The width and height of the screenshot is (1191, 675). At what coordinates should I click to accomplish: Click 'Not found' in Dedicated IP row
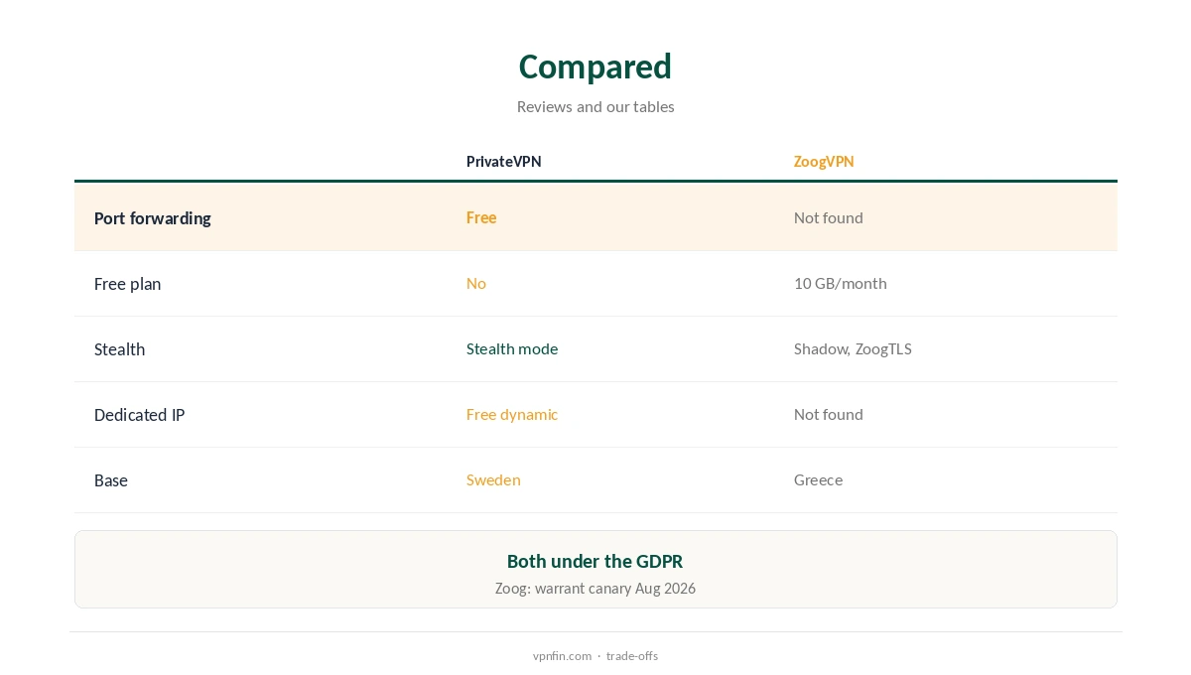[829, 414]
